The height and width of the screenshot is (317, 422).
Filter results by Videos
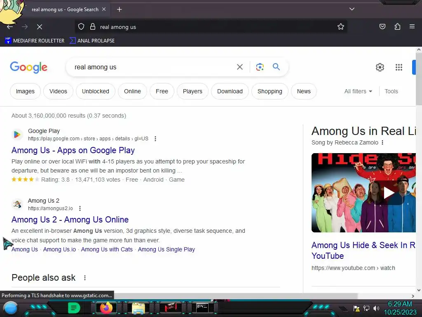58,91
